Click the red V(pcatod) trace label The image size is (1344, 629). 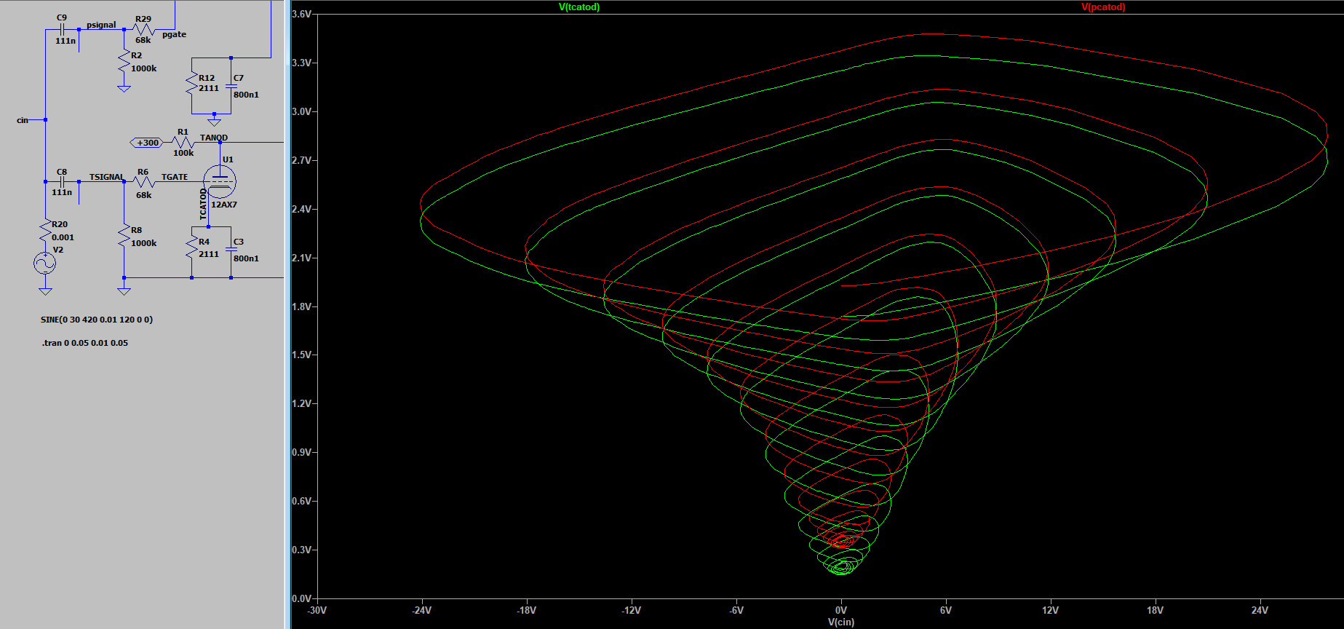point(1103,7)
